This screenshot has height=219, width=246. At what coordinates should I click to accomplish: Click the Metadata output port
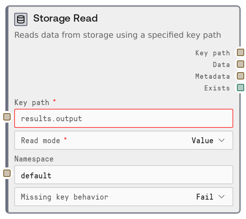[240, 76]
